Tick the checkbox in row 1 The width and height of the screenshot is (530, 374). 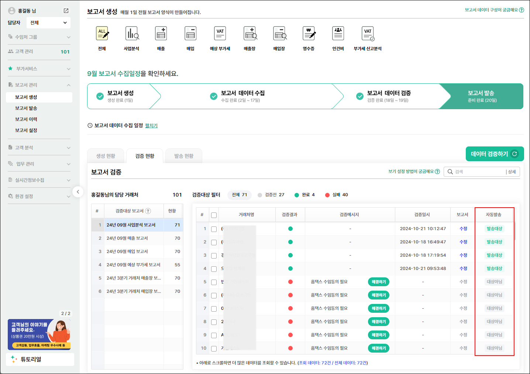coord(214,229)
